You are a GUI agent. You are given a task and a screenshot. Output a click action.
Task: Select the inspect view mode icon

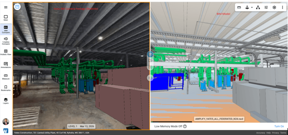[150, 67]
